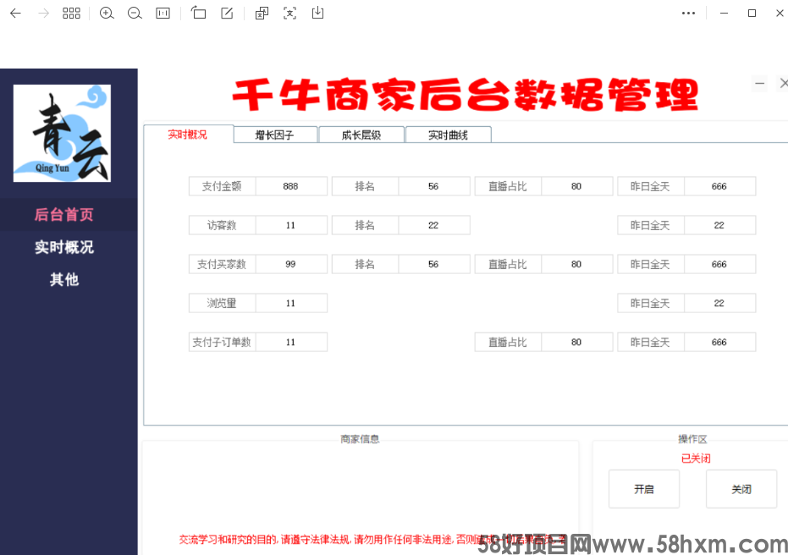Image resolution: width=788 pixels, height=555 pixels.
Task: Switch to the 实时概况 tab
Action: (x=187, y=135)
